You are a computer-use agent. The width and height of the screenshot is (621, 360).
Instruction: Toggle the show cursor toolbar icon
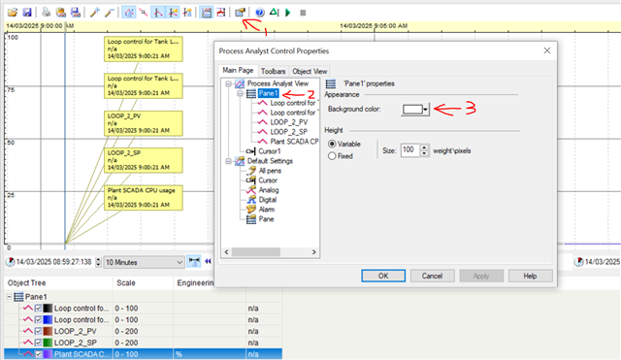pyautogui.click(x=158, y=13)
